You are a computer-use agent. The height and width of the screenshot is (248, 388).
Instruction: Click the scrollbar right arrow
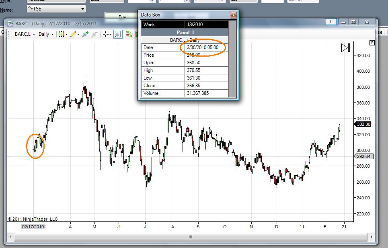coord(372,237)
